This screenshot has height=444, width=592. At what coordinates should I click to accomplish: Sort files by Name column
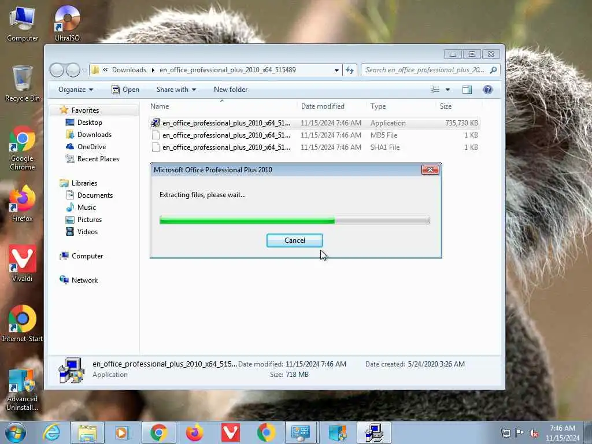(x=160, y=106)
